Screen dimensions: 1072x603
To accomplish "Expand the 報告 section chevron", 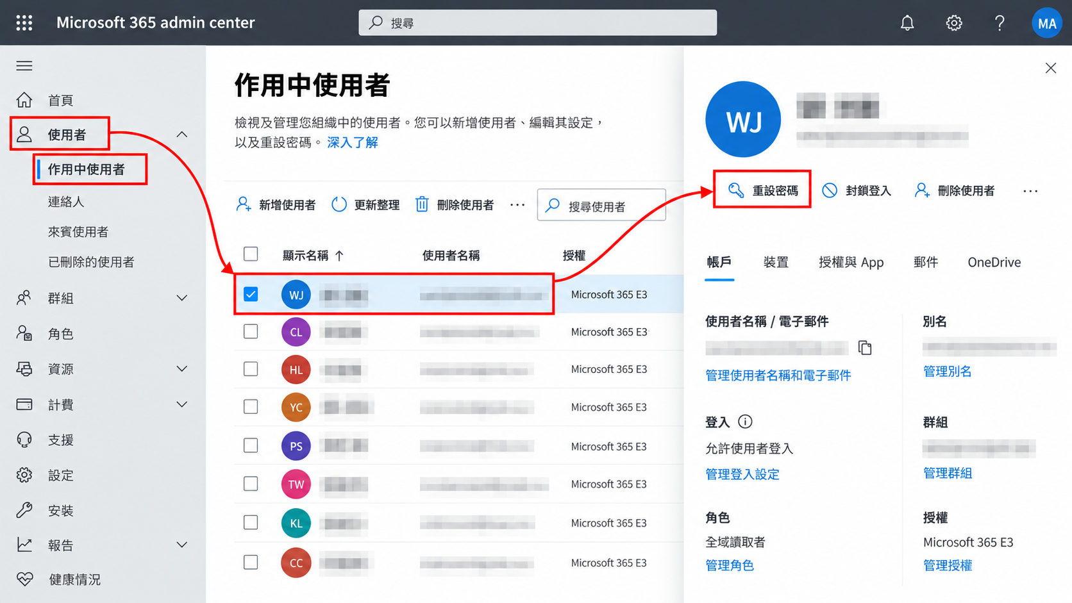I will pyautogui.click(x=182, y=545).
